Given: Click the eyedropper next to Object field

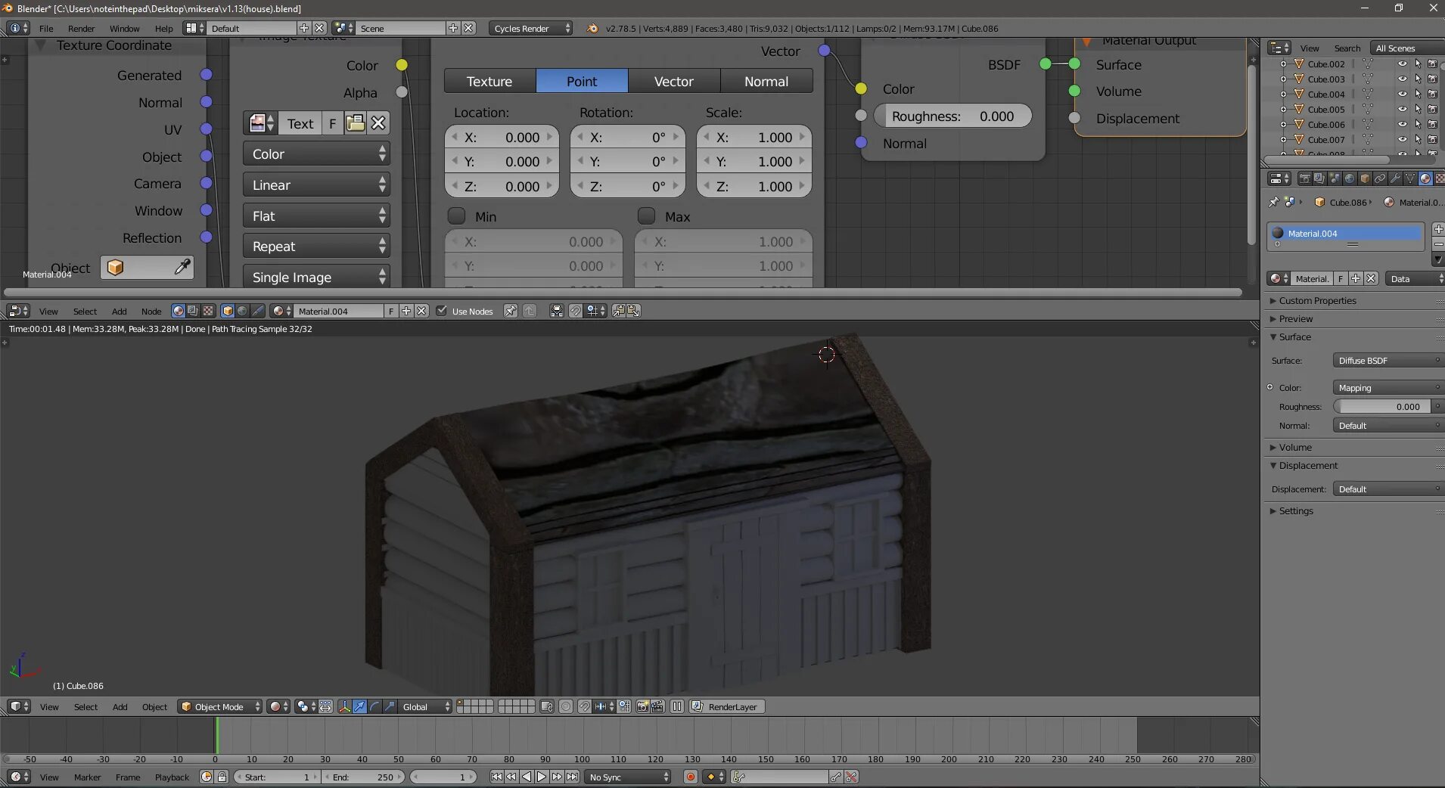Looking at the screenshot, I should (x=182, y=267).
